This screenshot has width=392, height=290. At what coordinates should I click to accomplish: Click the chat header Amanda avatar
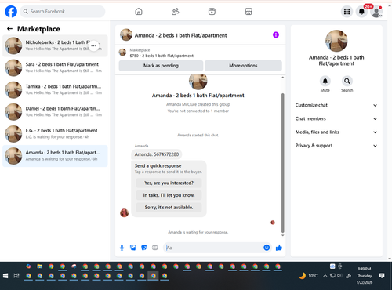coord(126,34)
